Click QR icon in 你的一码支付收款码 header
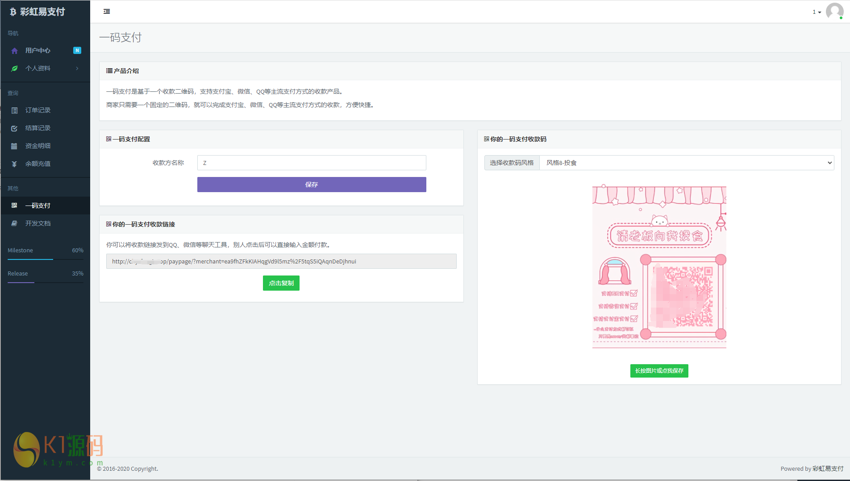The image size is (850, 481). click(x=487, y=139)
